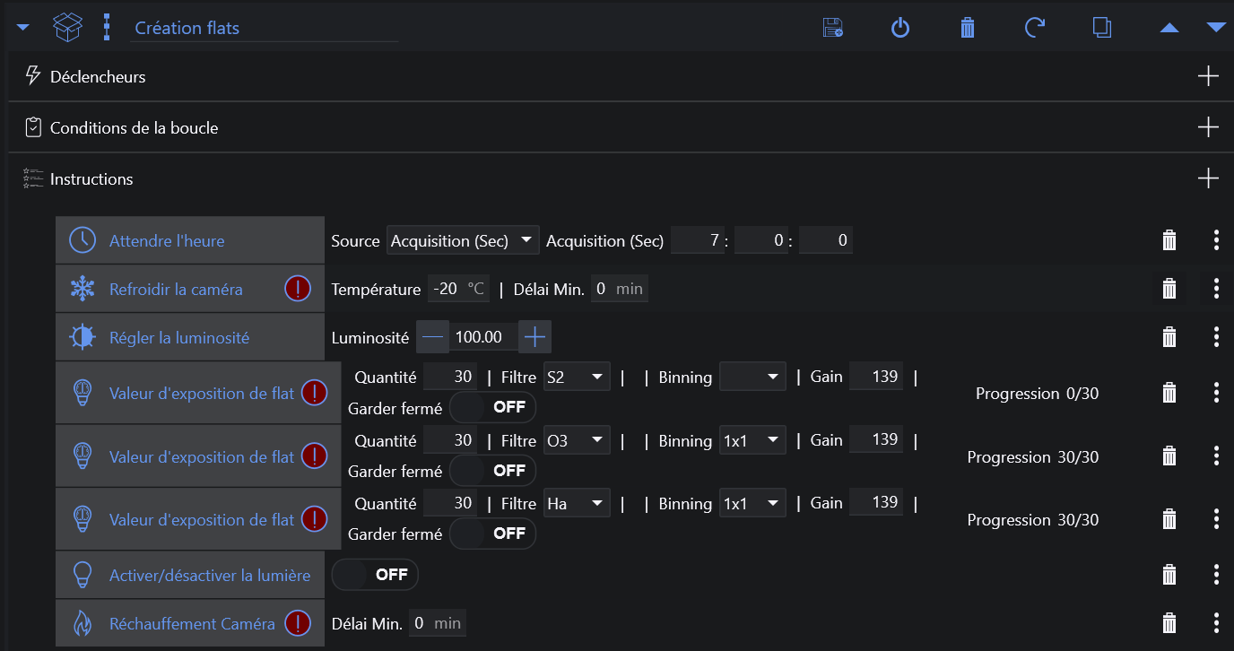
Task: Click the warning icon on Refroidir la caméra
Action: point(298,289)
